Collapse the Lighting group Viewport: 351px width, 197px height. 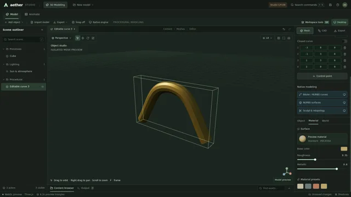click(x=4, y=65)
